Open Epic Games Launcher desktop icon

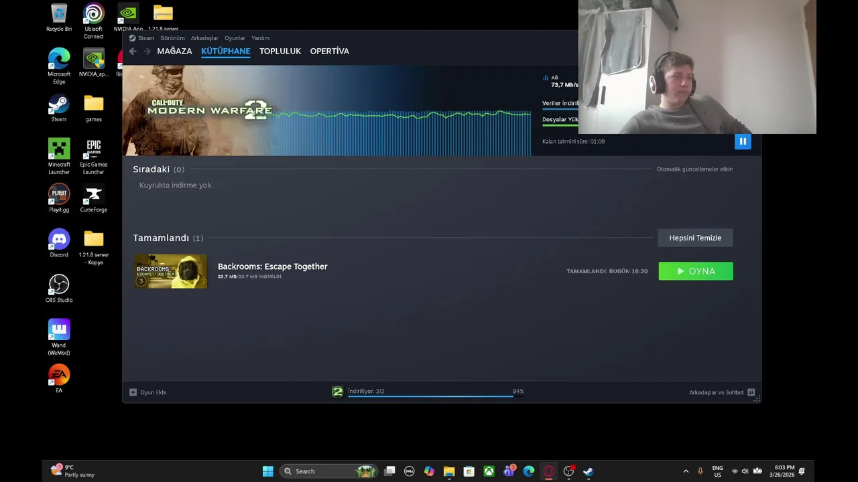coord(94,157)
